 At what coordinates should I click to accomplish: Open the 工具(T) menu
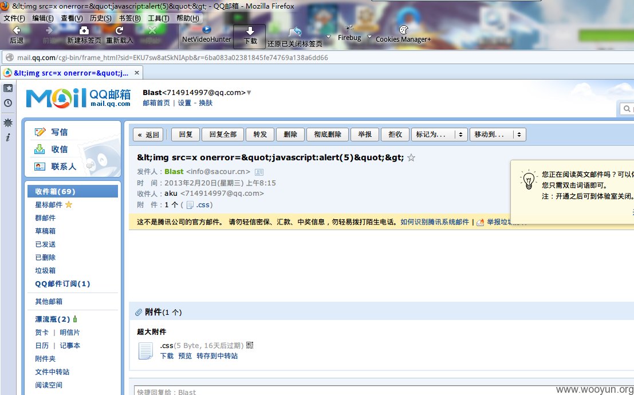[x=159, y=18]
